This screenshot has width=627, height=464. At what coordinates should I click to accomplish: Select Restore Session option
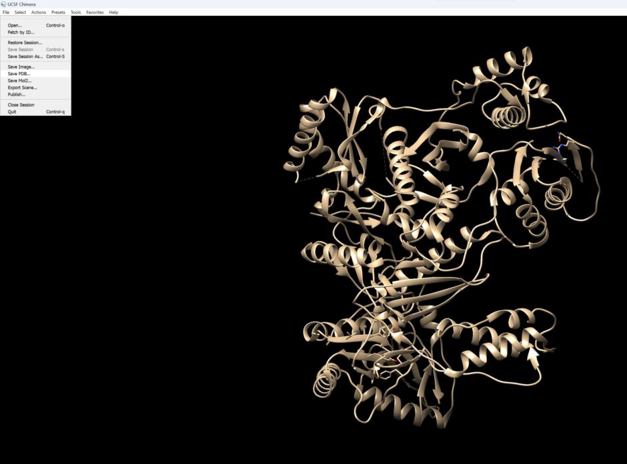pyautogui.click(x=23, y=42)
